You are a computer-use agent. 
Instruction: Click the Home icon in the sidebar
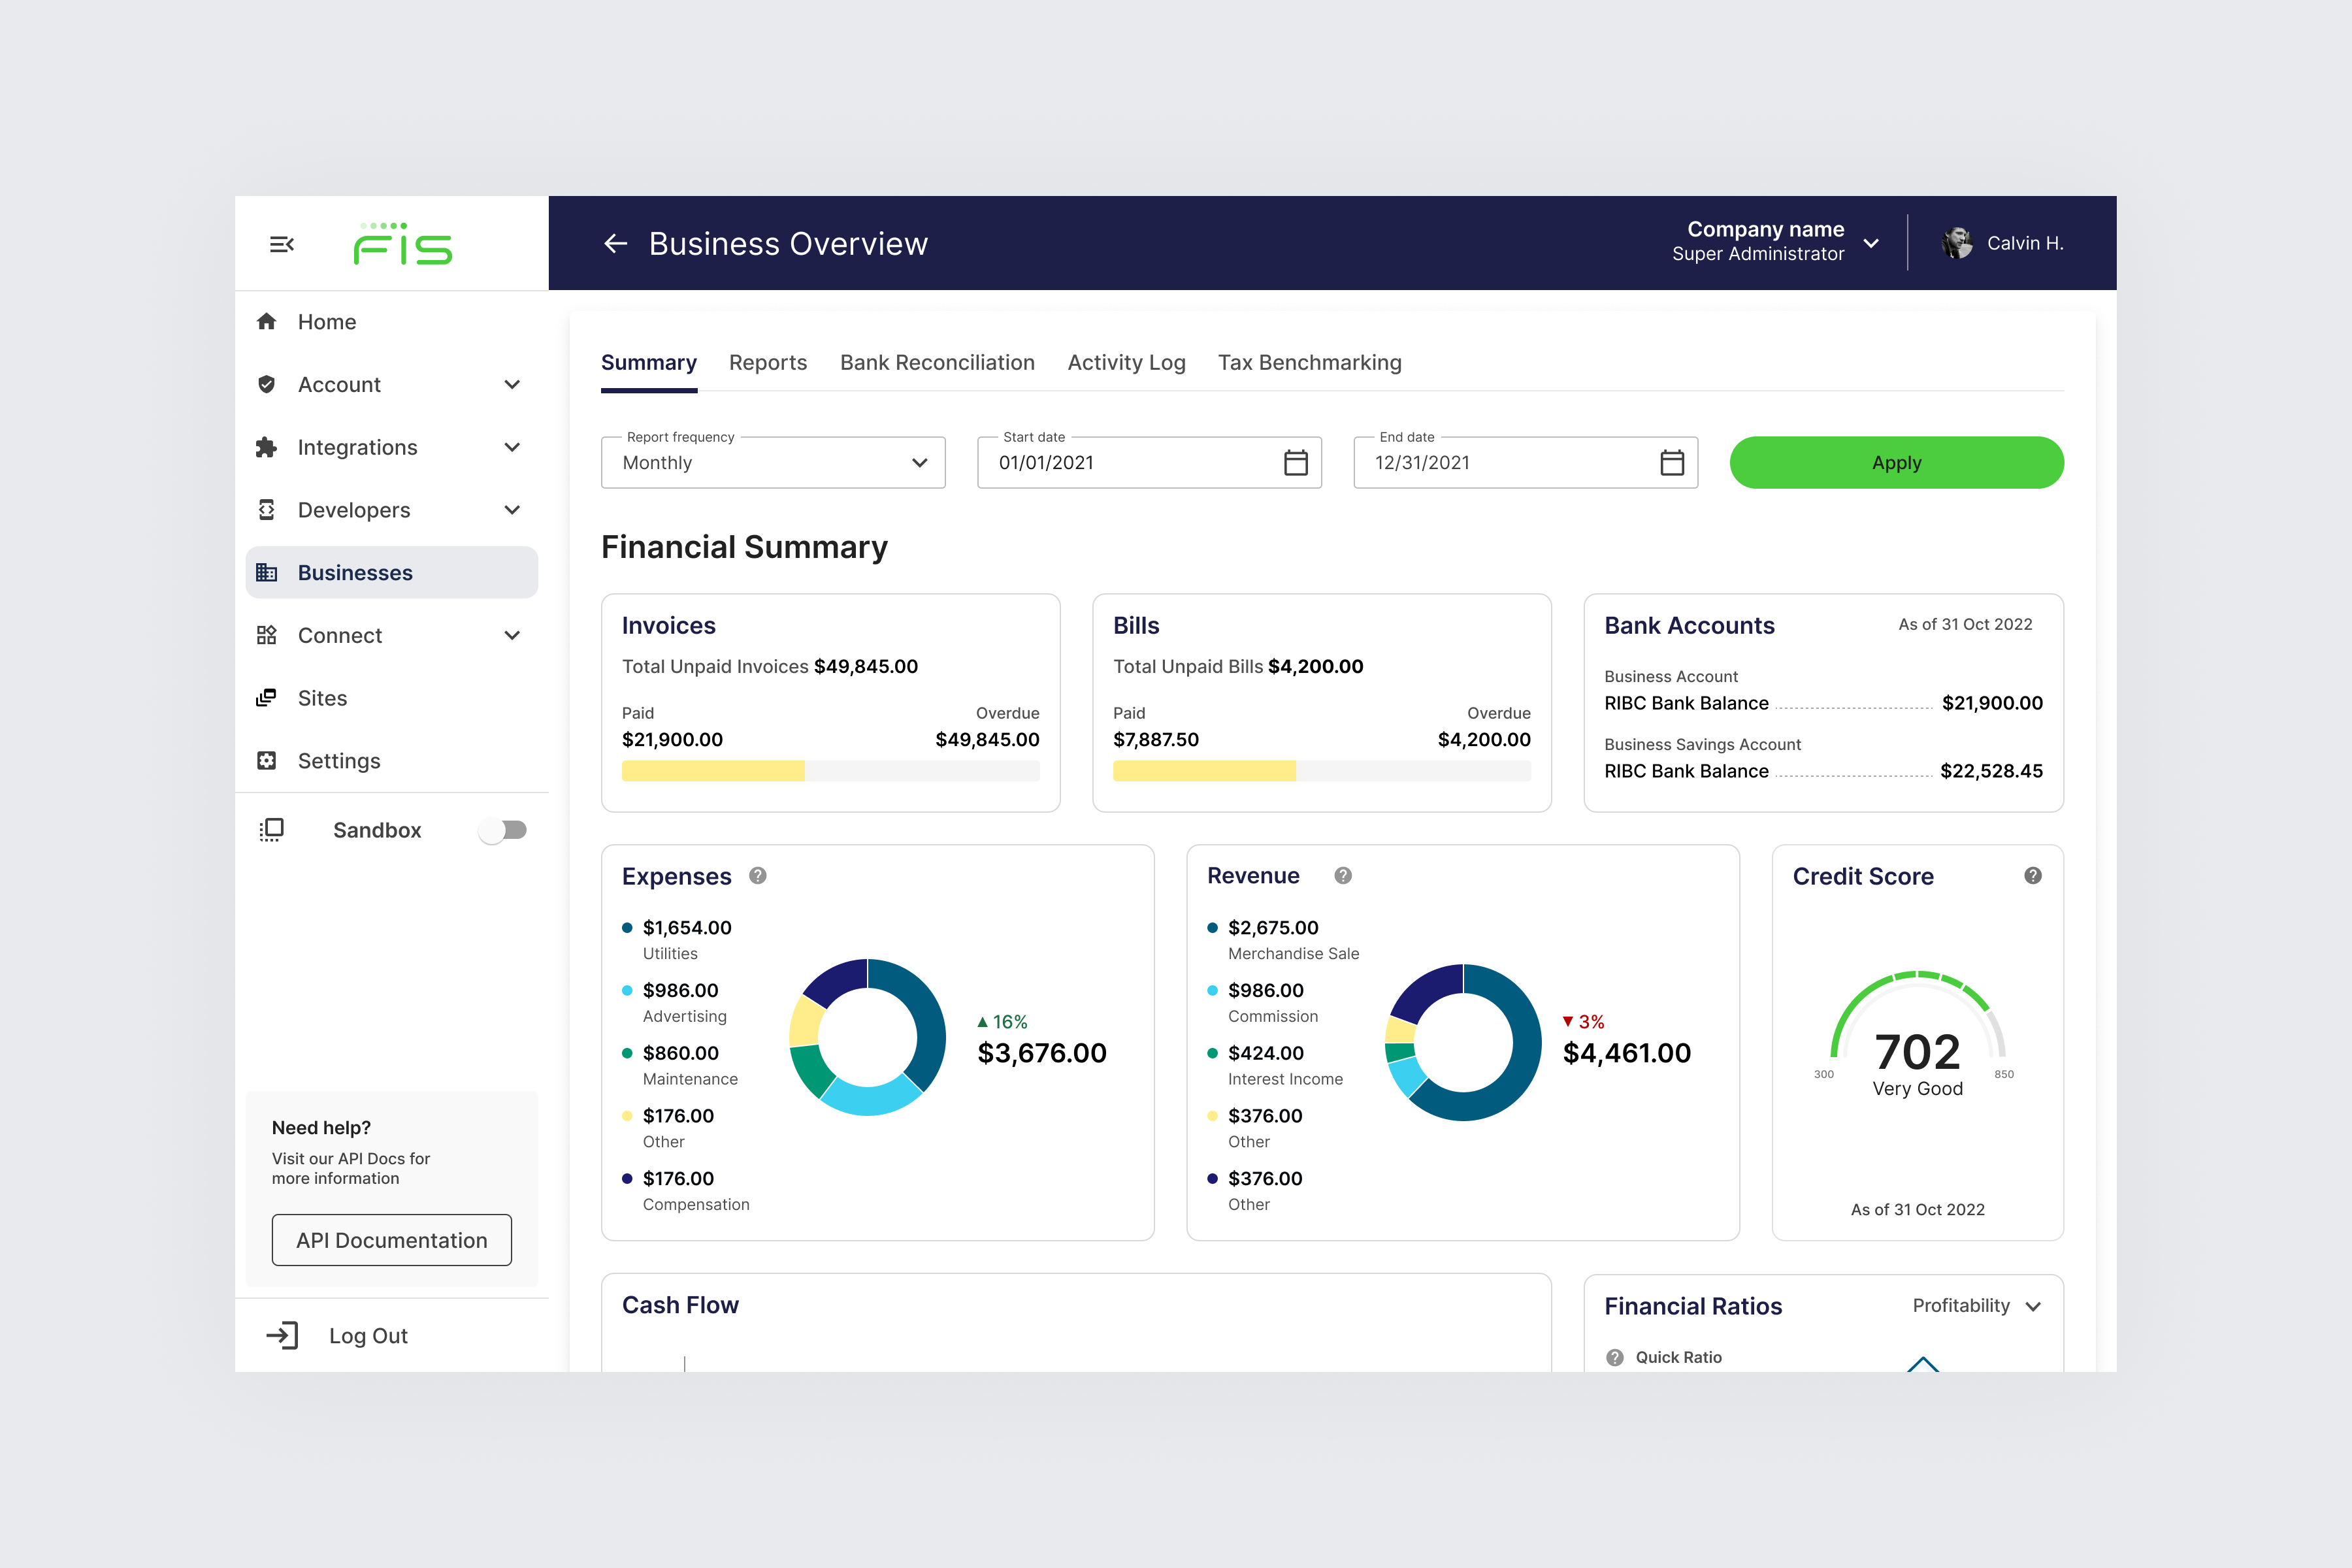[x=266, y=322]
